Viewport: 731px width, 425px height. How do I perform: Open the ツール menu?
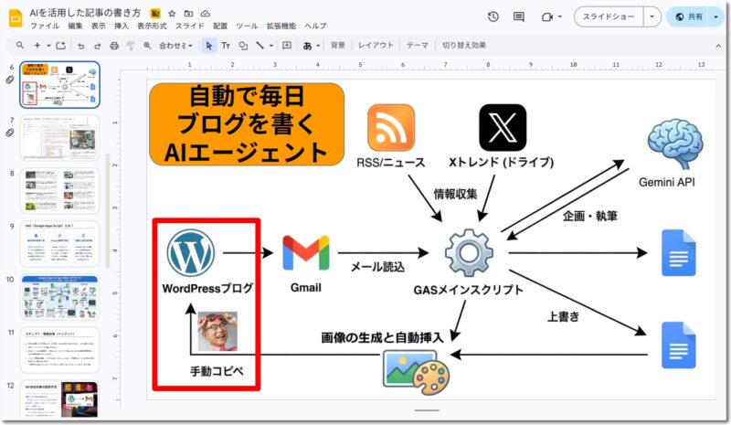click(x=247, y=27)
